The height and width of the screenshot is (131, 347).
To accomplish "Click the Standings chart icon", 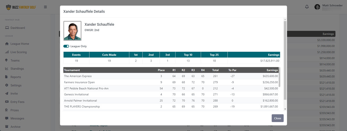I will pyautogui.click(x=7, y=69).
